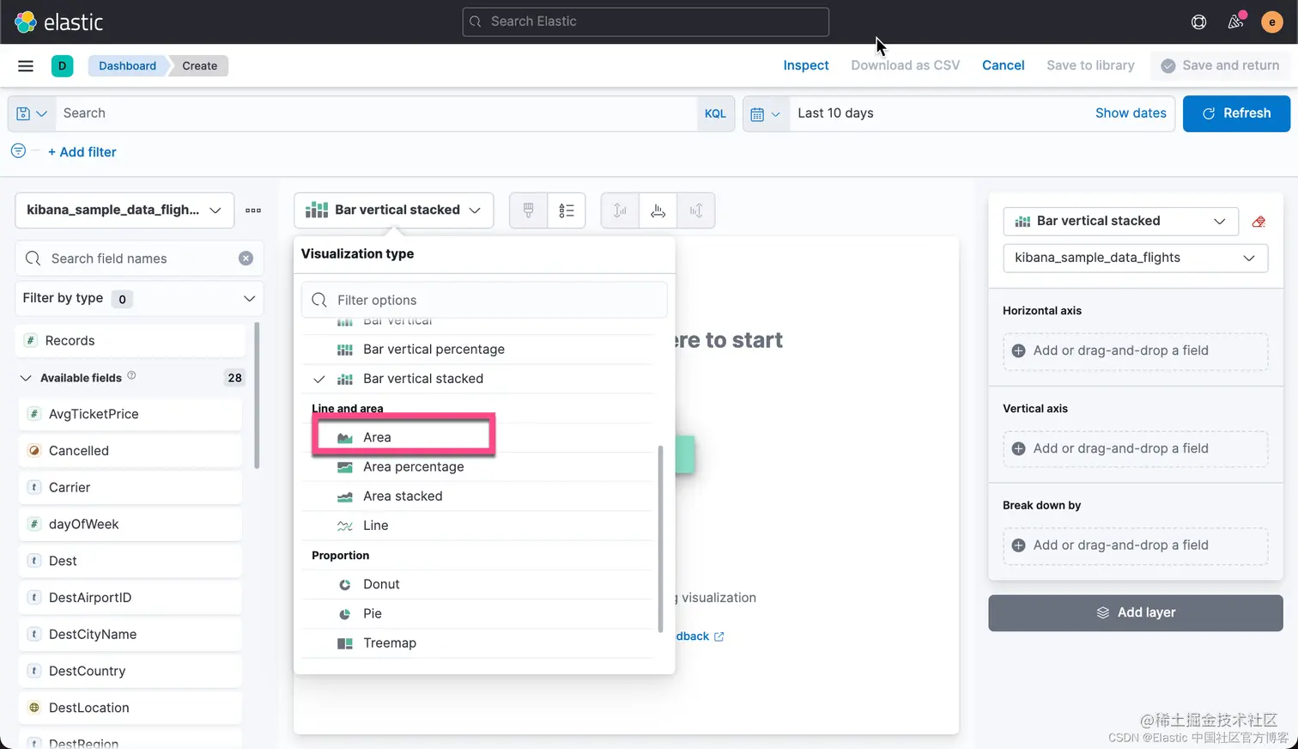Select the dayOfWeek field

point(130,524)
